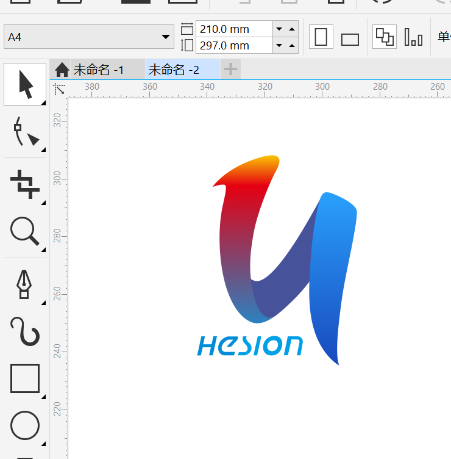Set page orientation to portrait

tap(321, 37)
